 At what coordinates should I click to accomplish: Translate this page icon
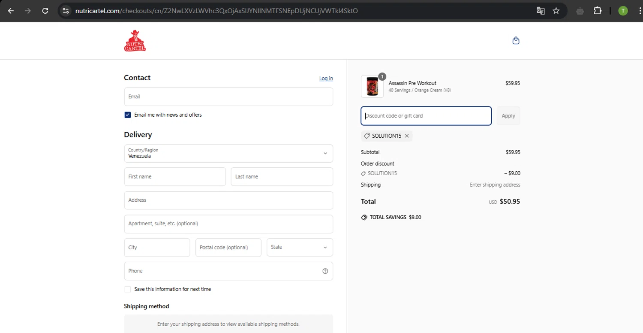(541, 11)
